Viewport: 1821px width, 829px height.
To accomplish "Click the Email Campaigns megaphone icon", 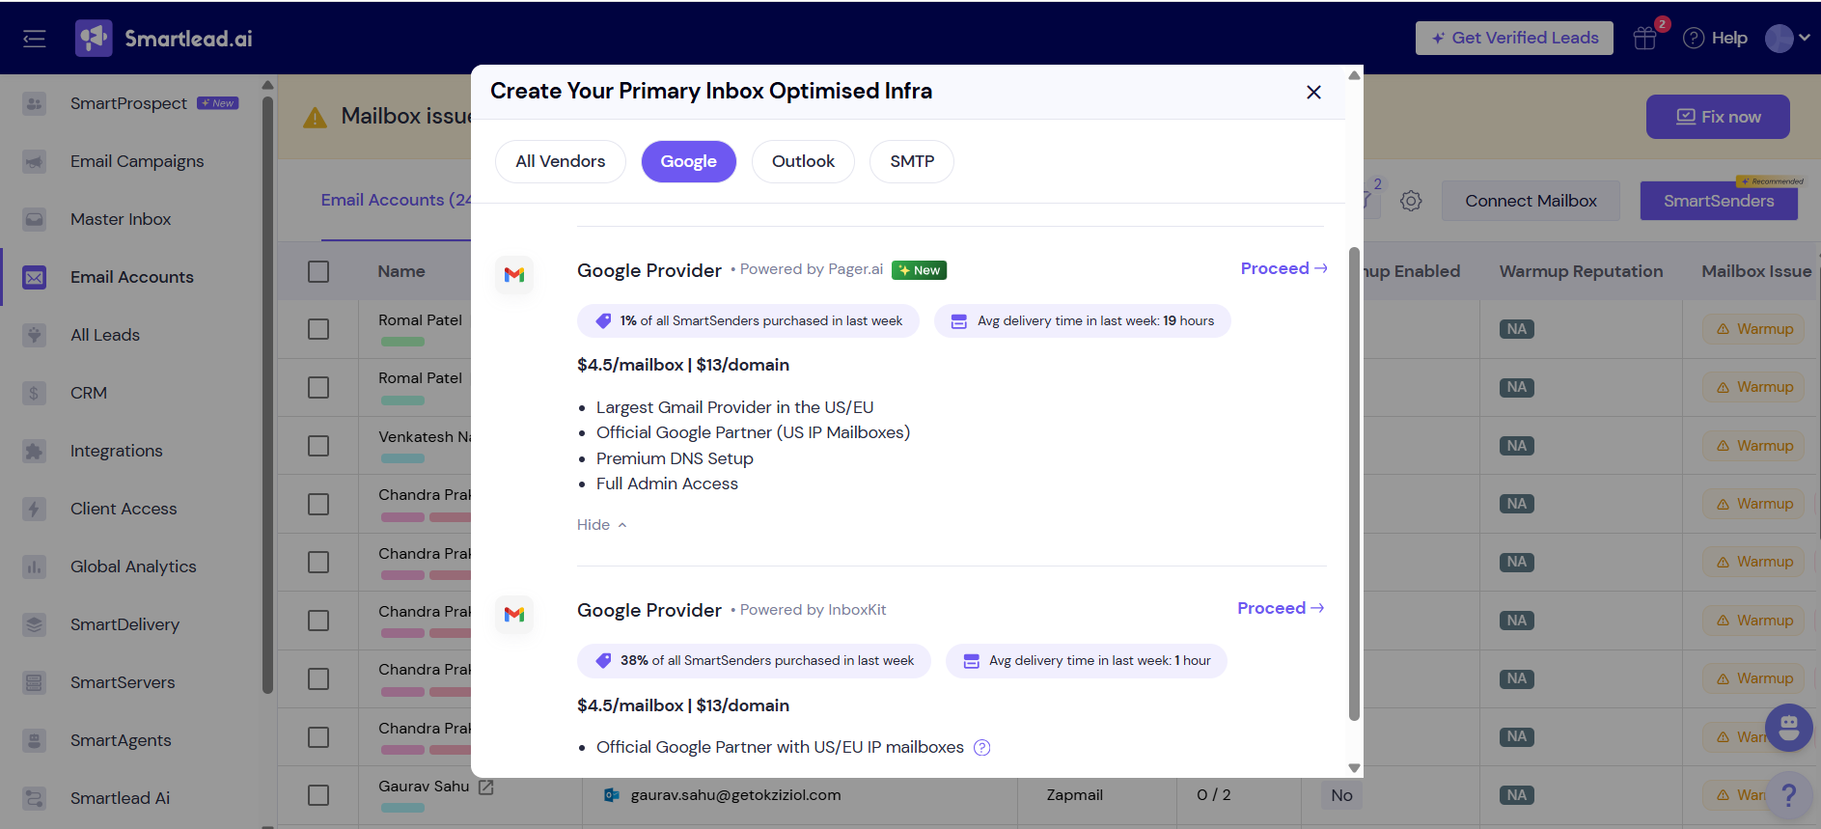I will (35, 161).
